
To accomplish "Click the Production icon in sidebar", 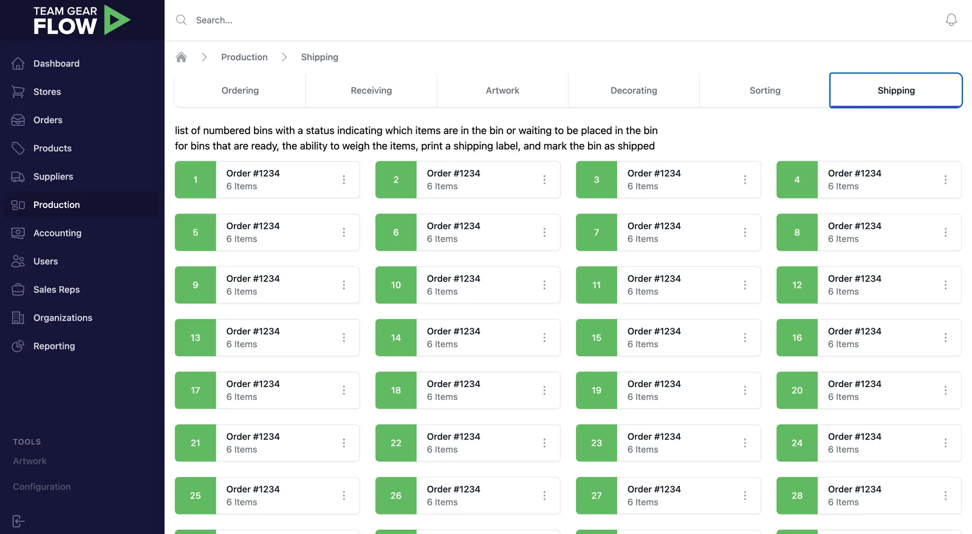I will tap(18, 205).
